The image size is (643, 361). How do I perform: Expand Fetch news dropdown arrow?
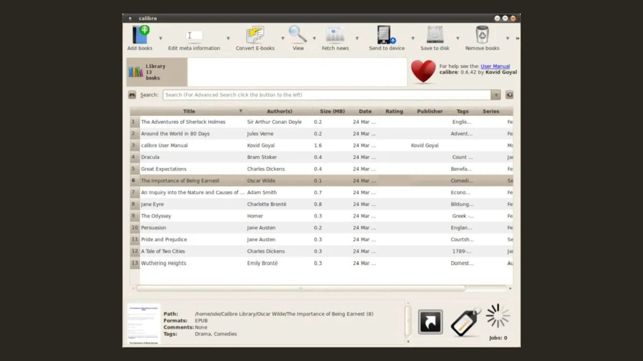point(357,38)
